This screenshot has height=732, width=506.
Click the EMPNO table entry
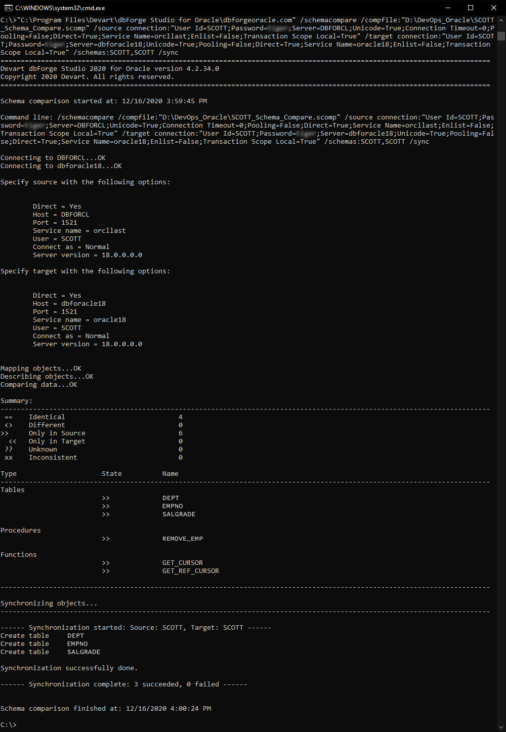tap(172, 506)
